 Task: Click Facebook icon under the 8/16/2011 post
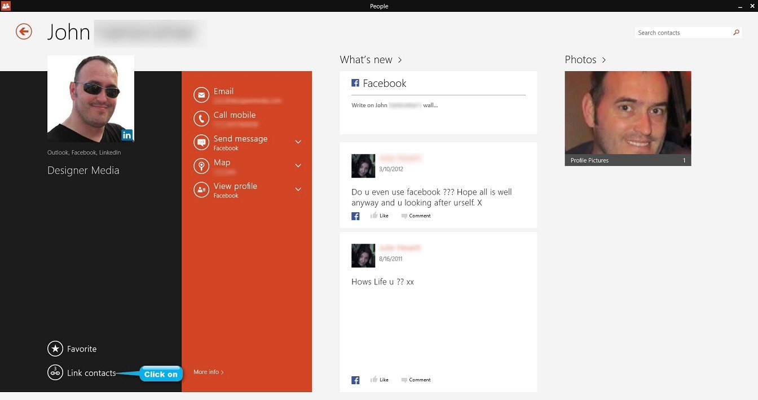point(355,380)
